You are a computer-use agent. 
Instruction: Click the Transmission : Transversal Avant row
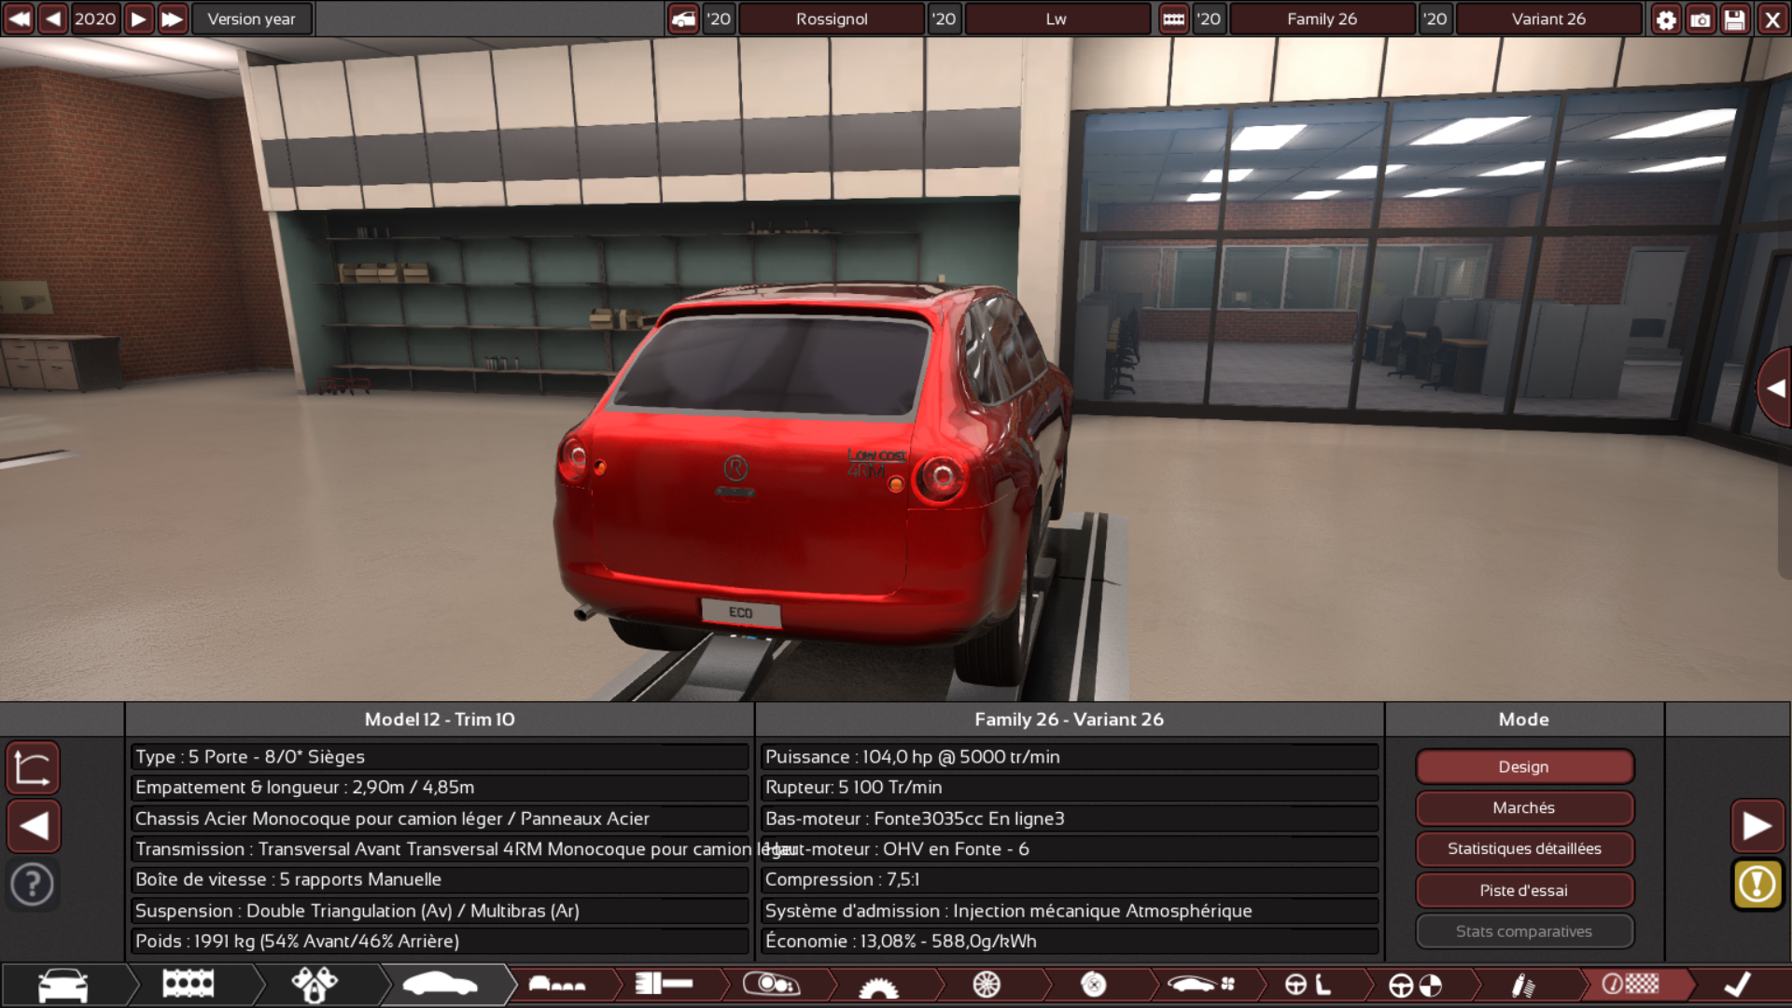coord(440,849)
